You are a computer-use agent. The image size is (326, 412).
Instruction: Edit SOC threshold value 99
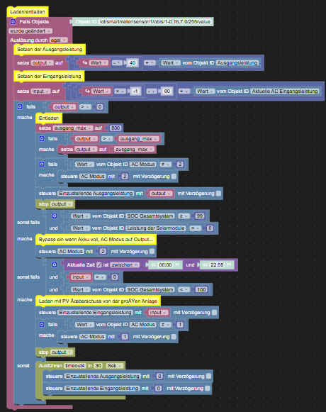pos(200,216)
